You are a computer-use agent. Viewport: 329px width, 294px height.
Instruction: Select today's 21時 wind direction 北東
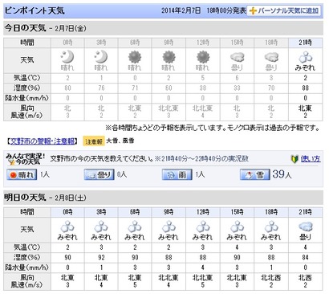(x=306, y=108)
